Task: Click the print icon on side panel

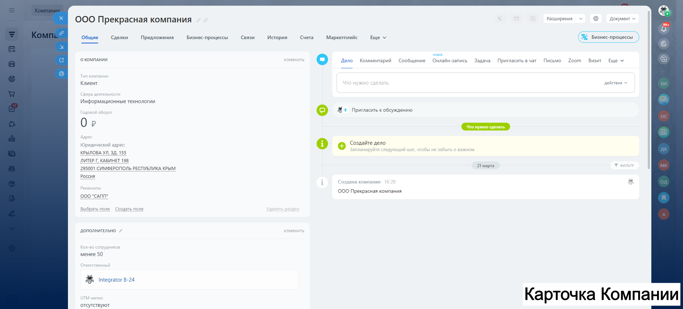Action: [62, 74]
